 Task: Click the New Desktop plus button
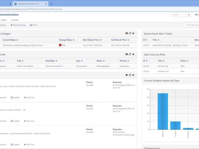tap(18, 25)
